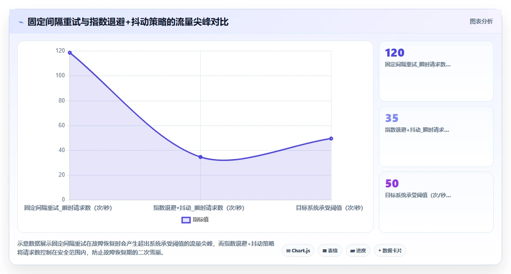
Task: Click the 固定间隔重试_瞬时请求数 x-axis label
Action: 68,208
